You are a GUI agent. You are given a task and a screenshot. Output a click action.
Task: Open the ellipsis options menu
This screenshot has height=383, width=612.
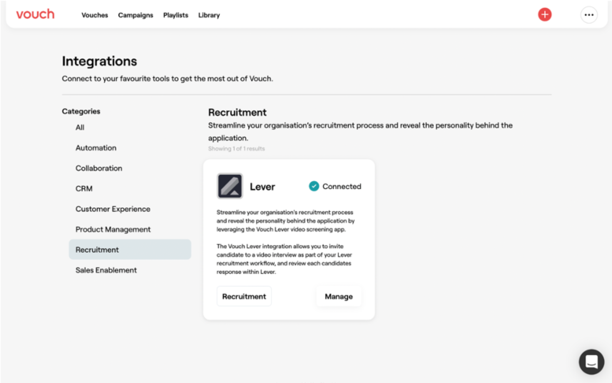(589, 14)
